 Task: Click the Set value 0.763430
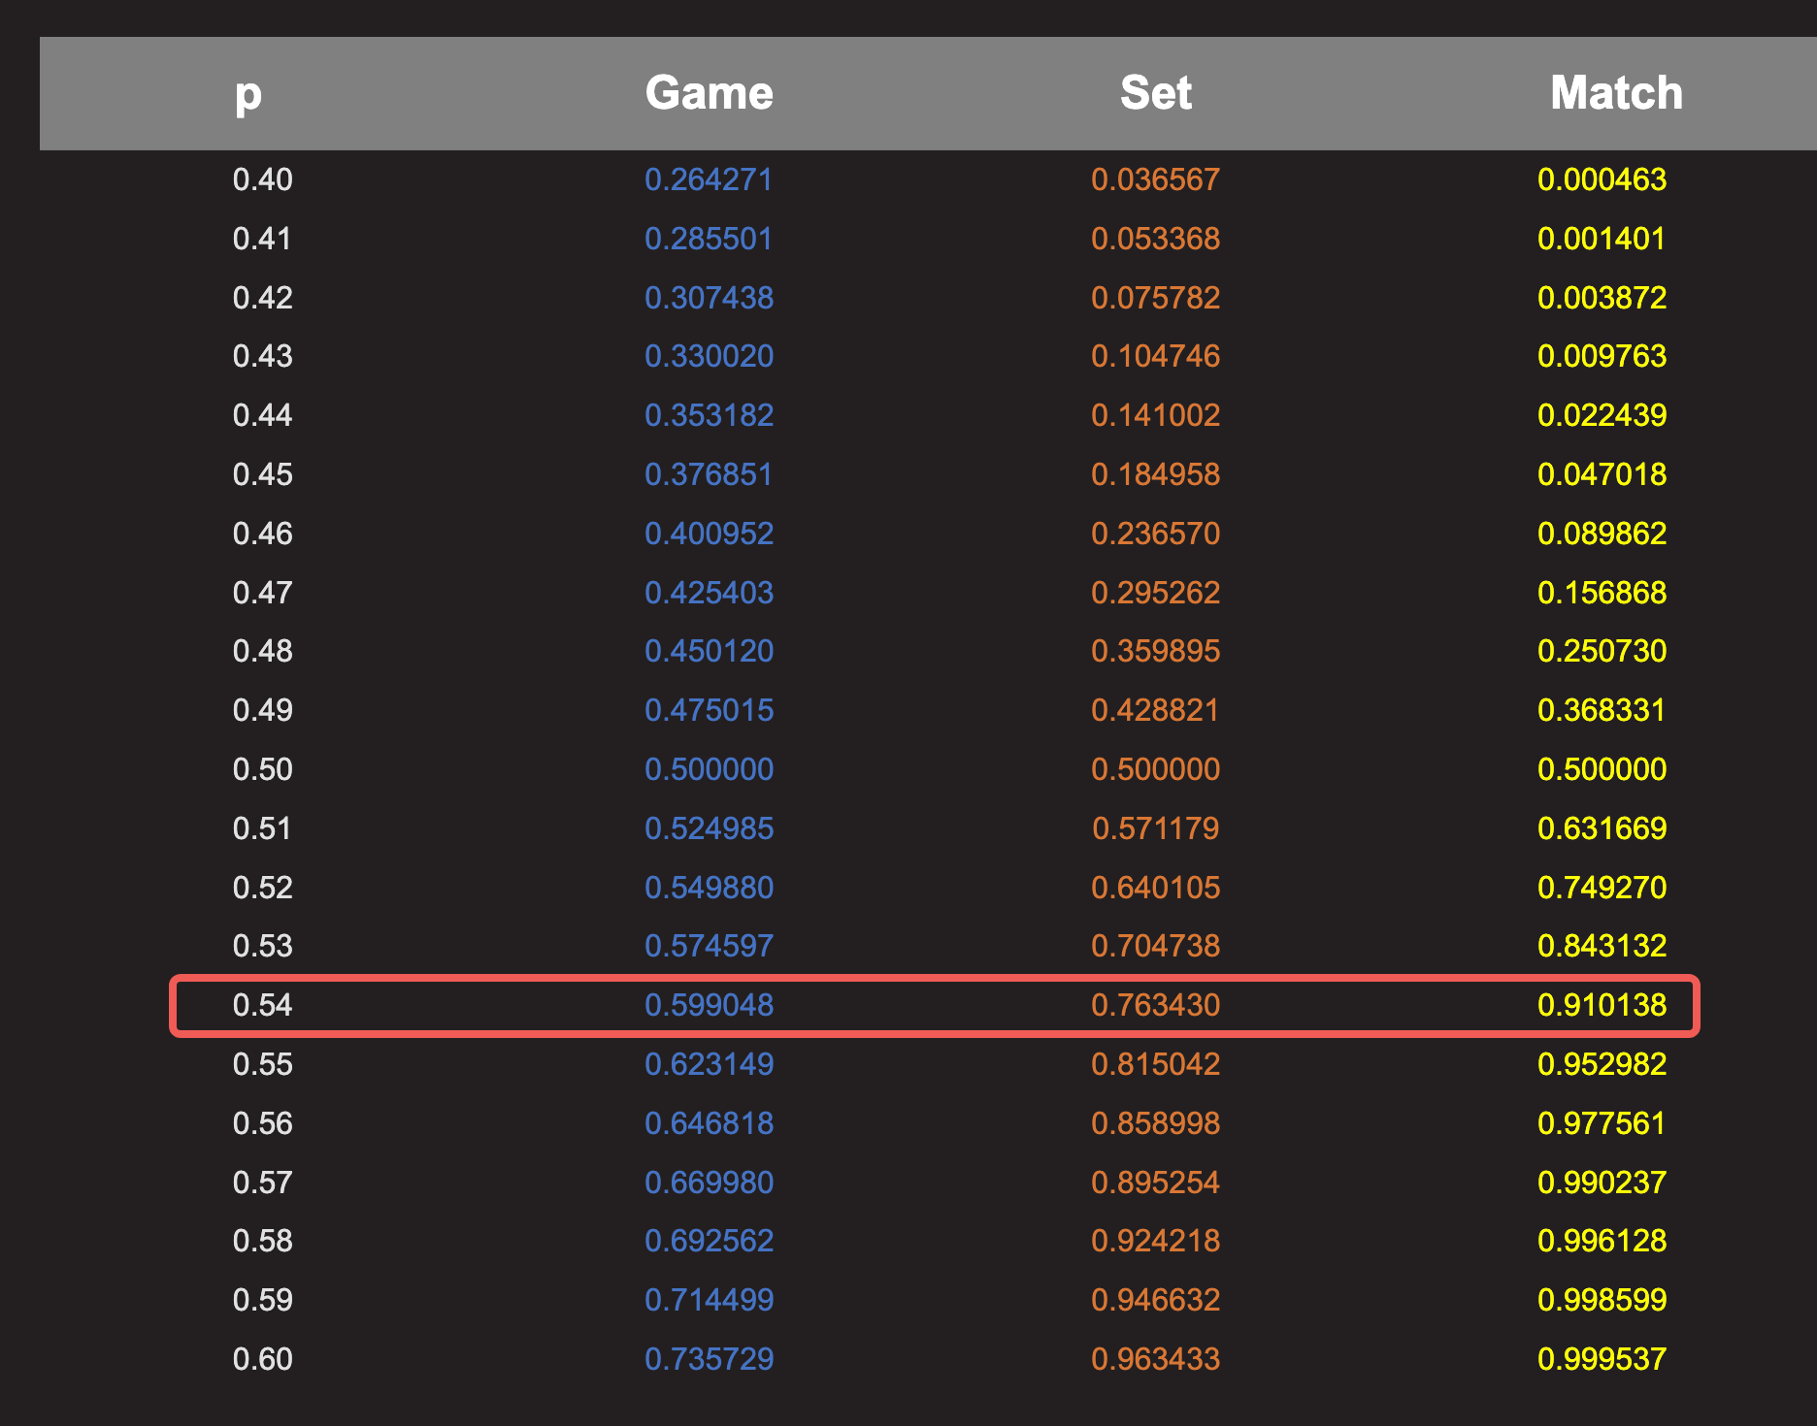pos(1155,1005)
